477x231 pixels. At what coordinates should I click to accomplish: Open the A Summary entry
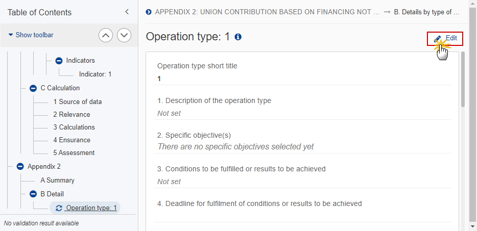coord(57,180)
